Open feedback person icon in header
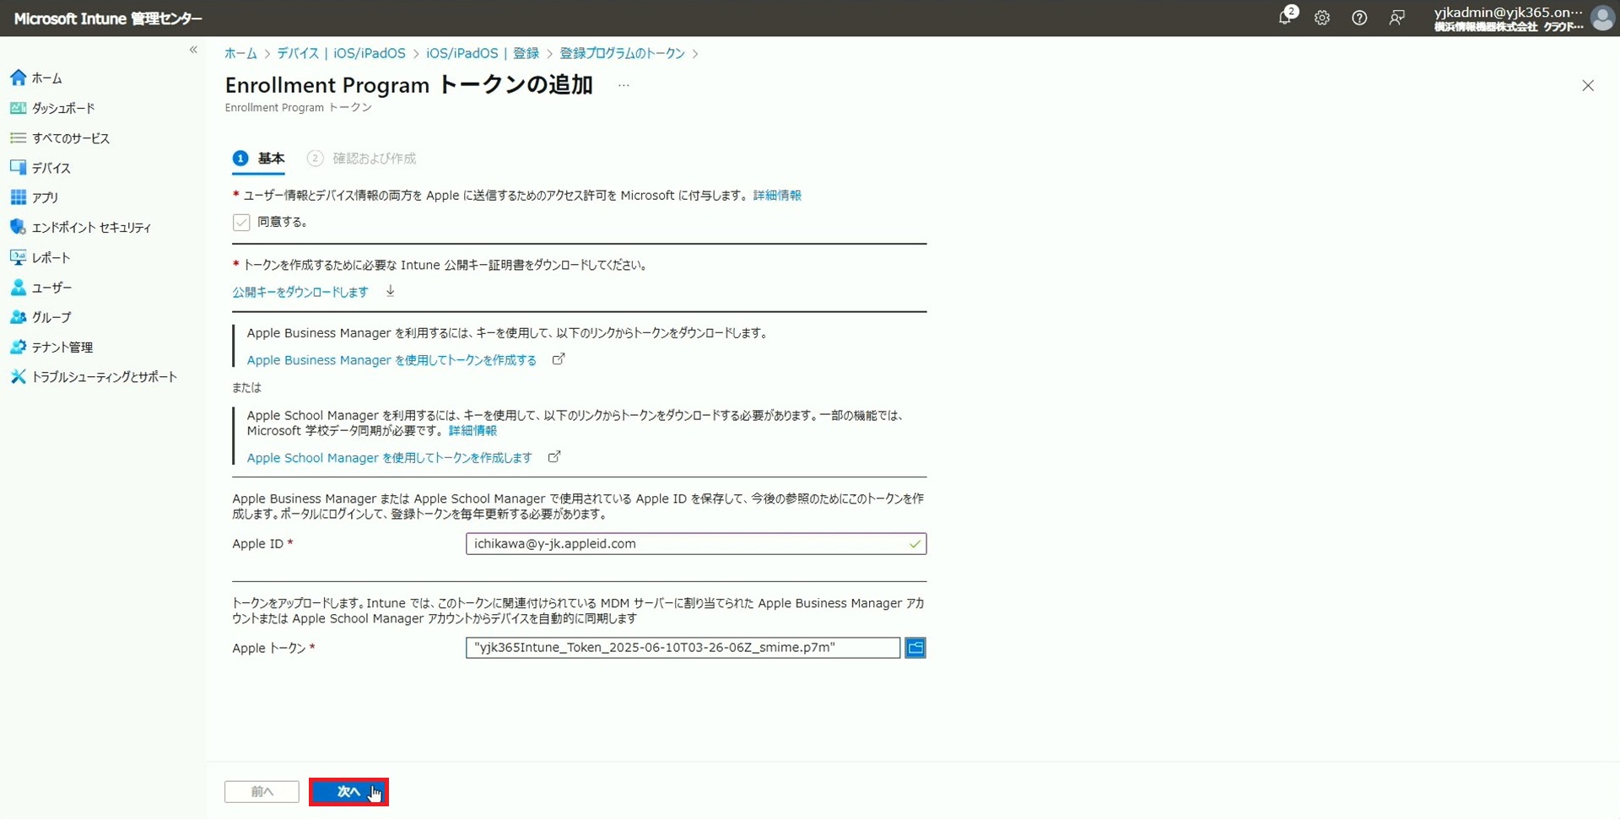The height and width of the screenshot is (819, 1620). pyautogui.click(x=1396, y=18)
